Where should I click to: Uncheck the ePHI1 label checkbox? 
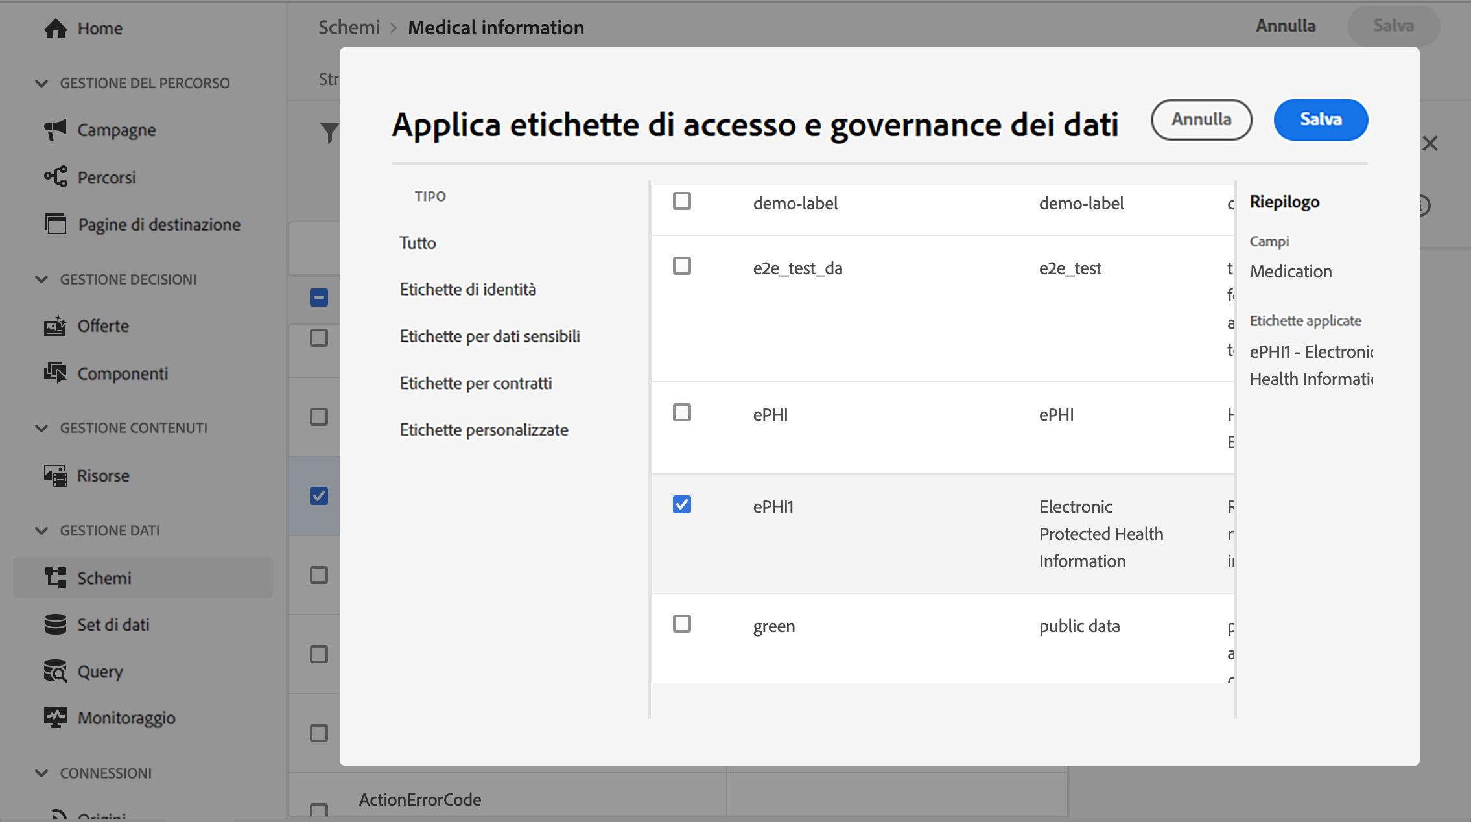point(681,504)
